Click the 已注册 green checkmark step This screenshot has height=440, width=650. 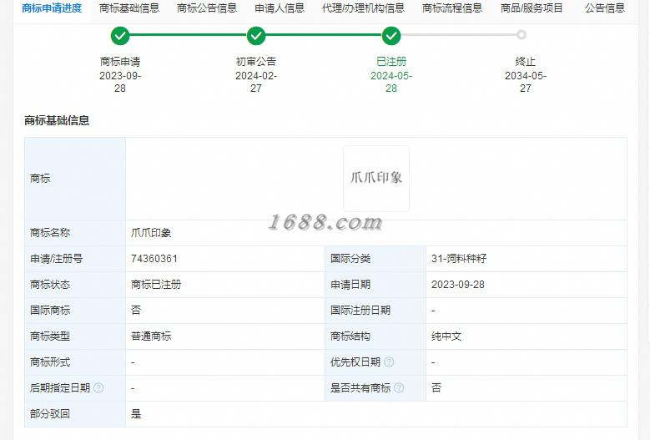391,36
